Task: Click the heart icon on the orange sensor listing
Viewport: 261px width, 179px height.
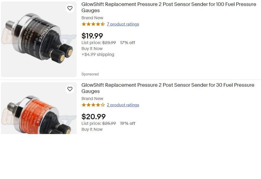Action: pos(70,89)
